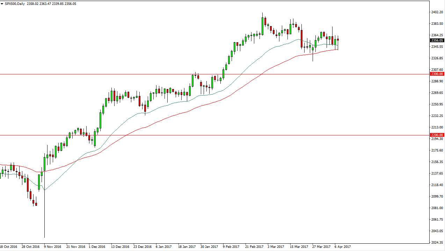Click the current price tag showing 2356.05
445x251 pixels.
click(437, 40)
